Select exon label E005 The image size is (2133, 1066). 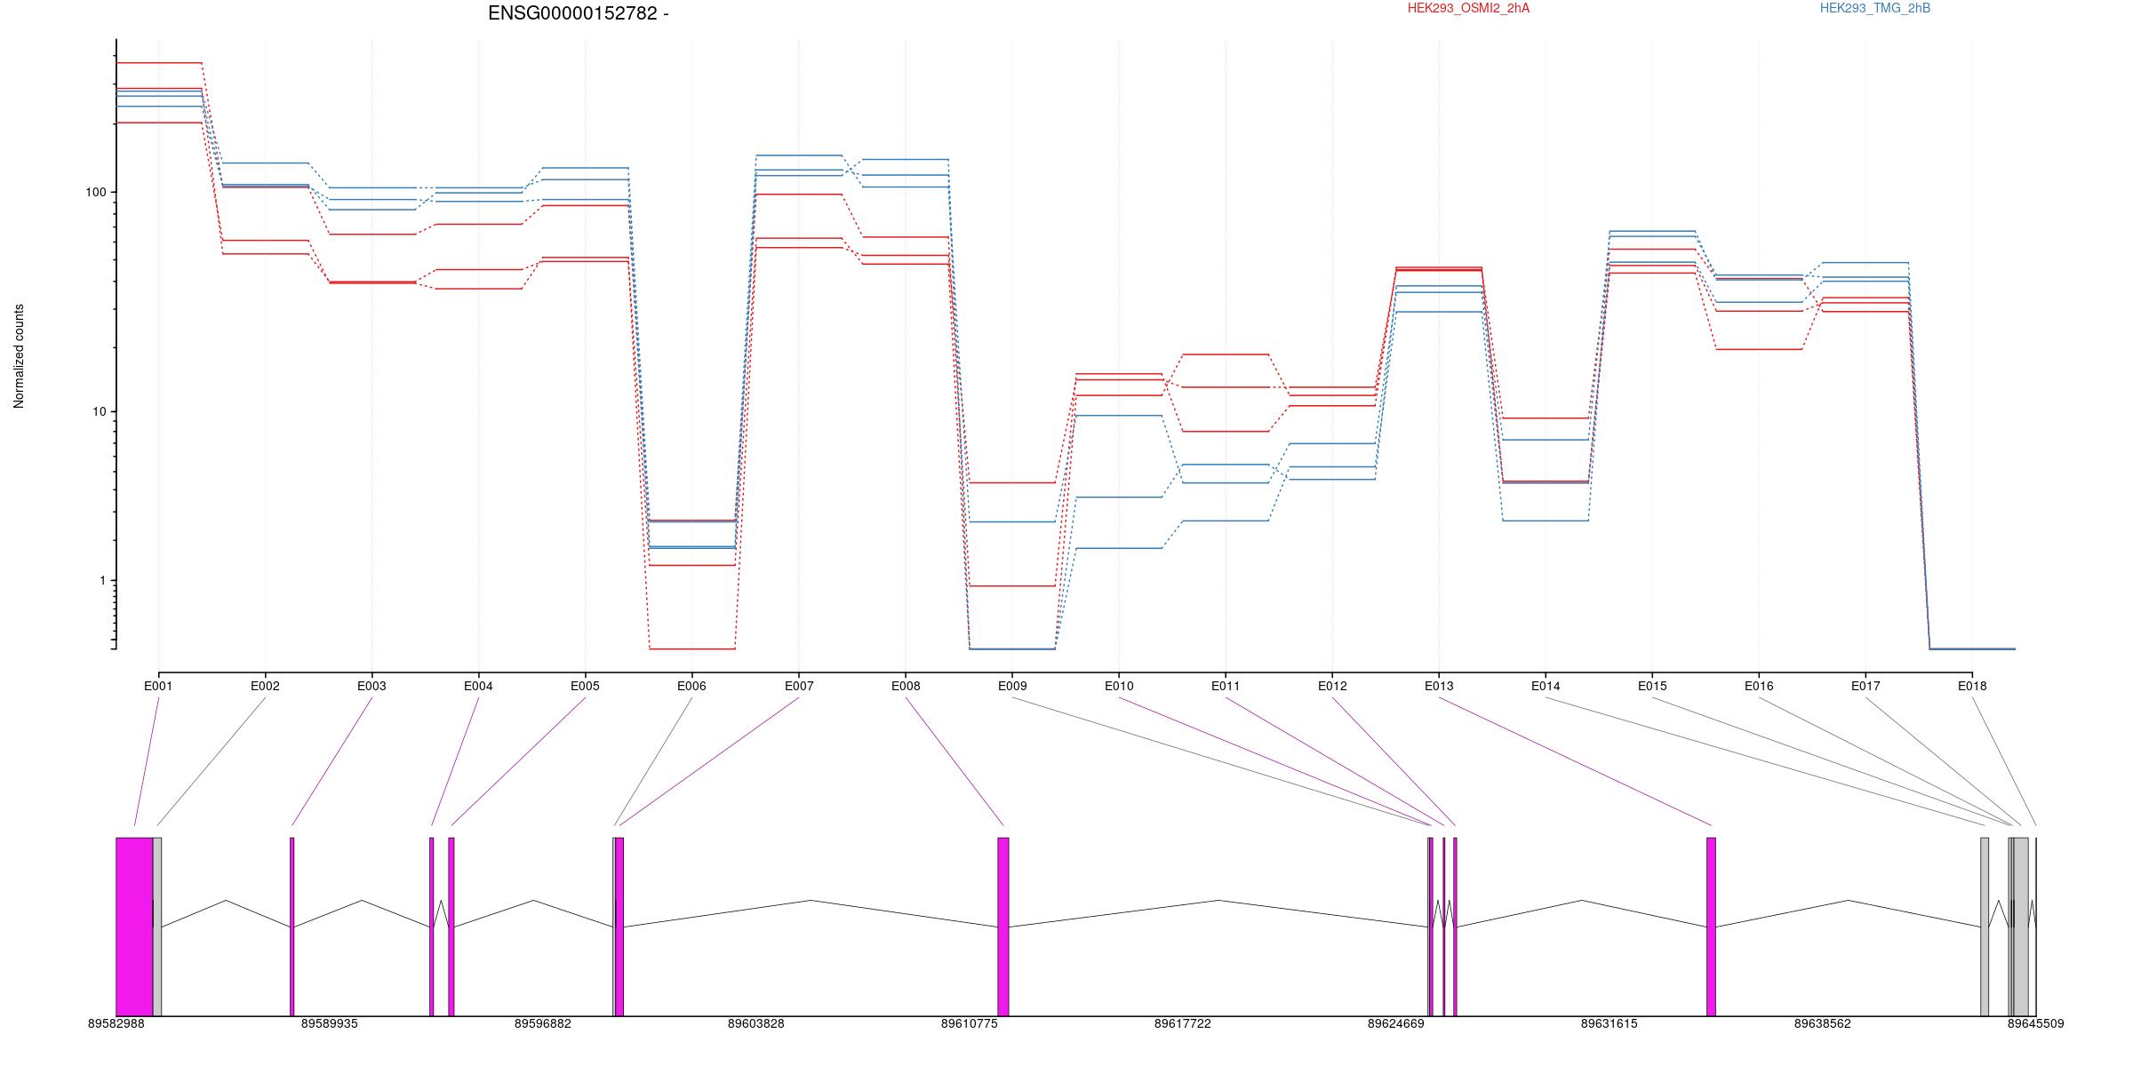point(585,686)
